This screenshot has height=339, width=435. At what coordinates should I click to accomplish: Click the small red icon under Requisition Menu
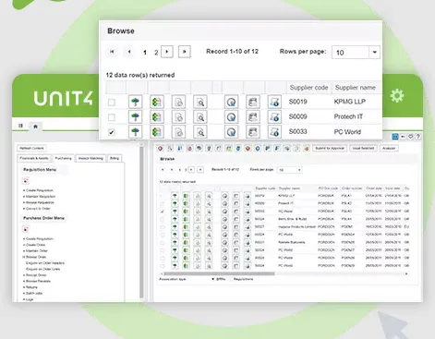point(26,181)
